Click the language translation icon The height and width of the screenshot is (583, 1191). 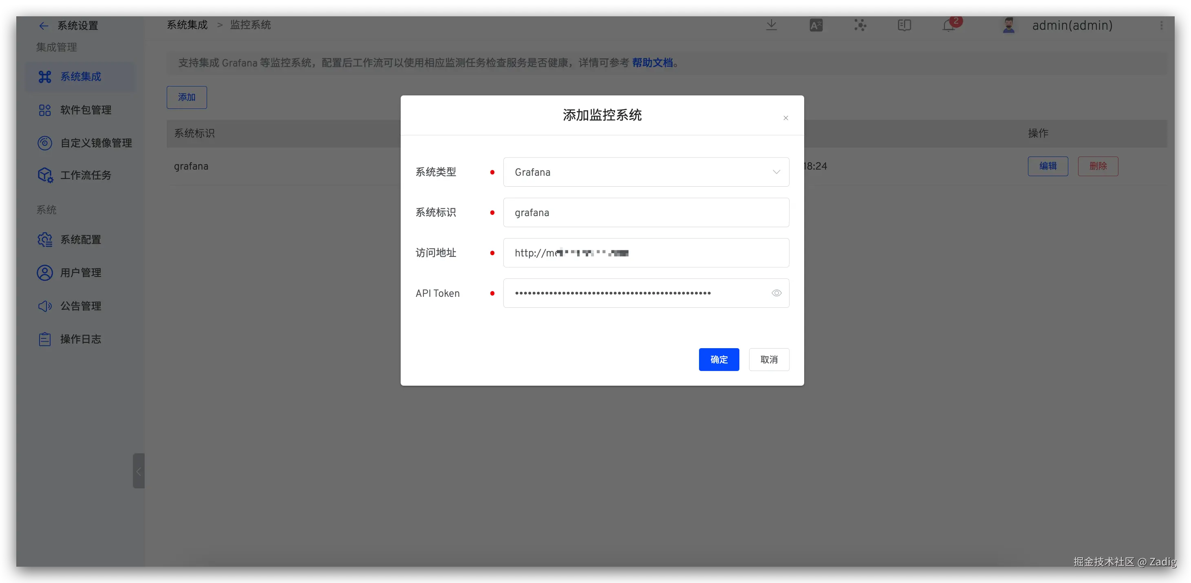point(816,25)
